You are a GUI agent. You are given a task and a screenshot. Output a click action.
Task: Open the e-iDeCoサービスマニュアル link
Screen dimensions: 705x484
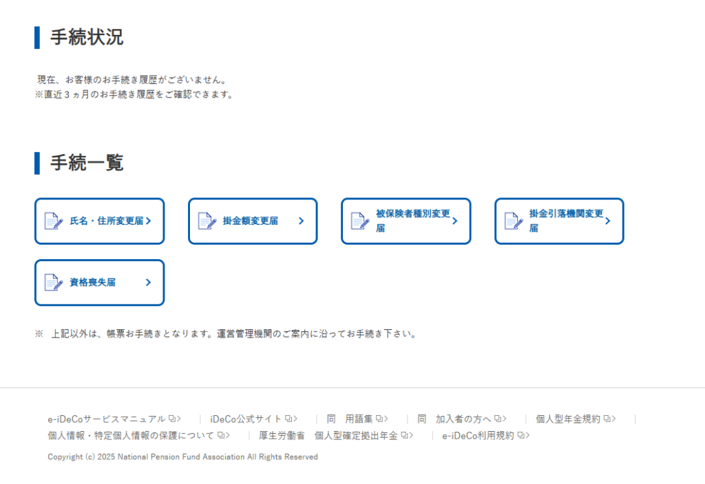106,419
